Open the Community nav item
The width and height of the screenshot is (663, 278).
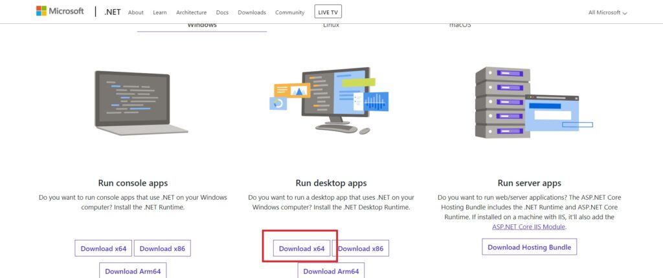point(289,13)
